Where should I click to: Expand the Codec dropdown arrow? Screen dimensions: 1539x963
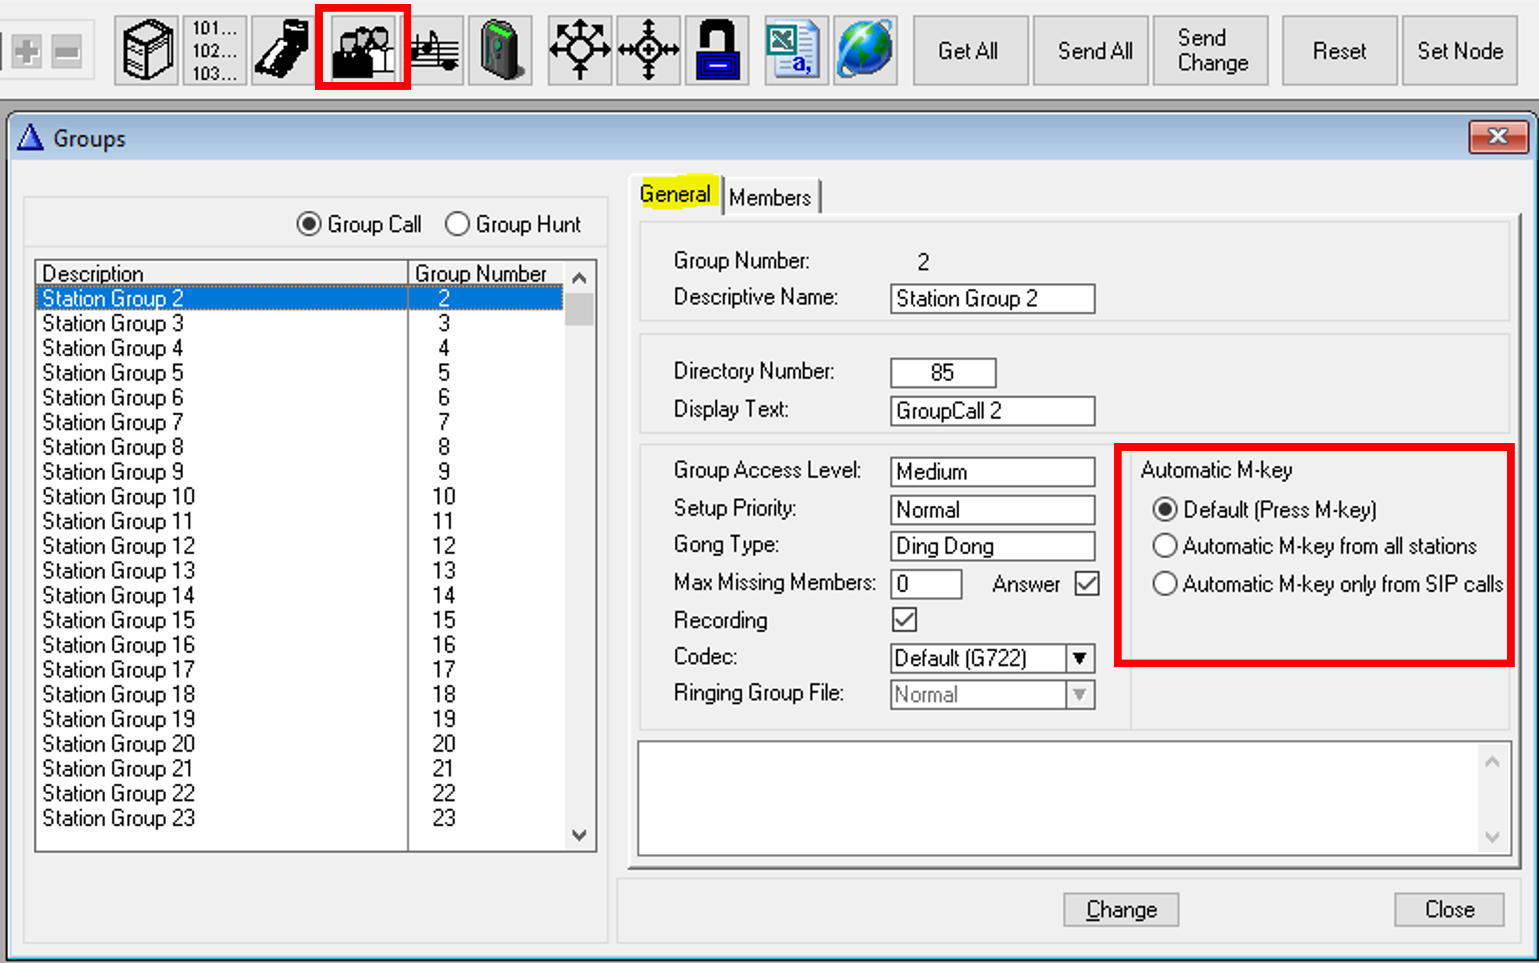[x=1080, y=658]
